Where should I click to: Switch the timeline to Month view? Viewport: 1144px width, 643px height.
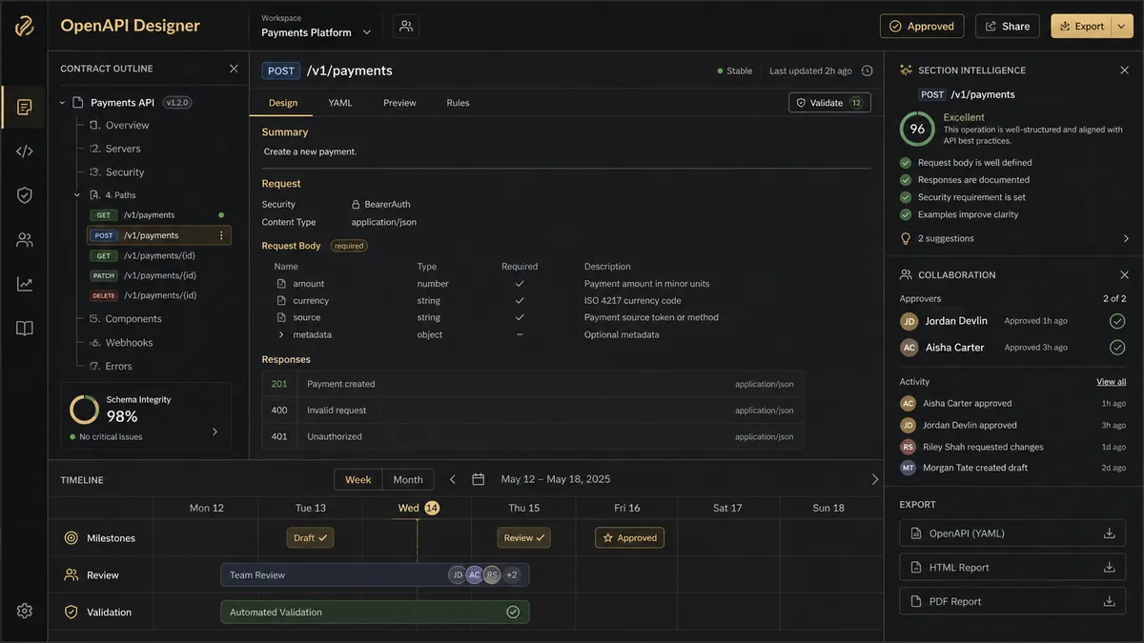(x=408, y=479)
